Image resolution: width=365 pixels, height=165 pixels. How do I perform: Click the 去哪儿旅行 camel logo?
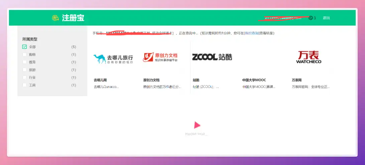coord(113,59)
